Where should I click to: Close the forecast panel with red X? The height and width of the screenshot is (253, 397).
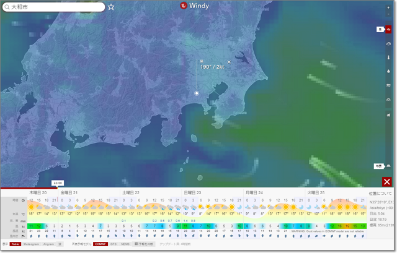(387, 182)
